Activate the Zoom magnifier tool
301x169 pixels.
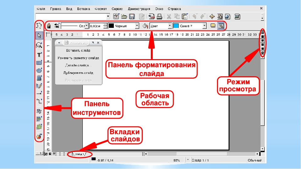click(x=39, y=45)
